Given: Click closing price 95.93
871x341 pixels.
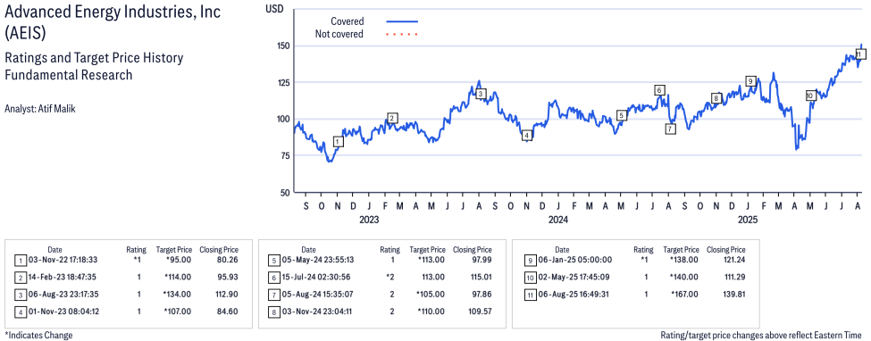Looking at the screenshot, I should 229,277.
